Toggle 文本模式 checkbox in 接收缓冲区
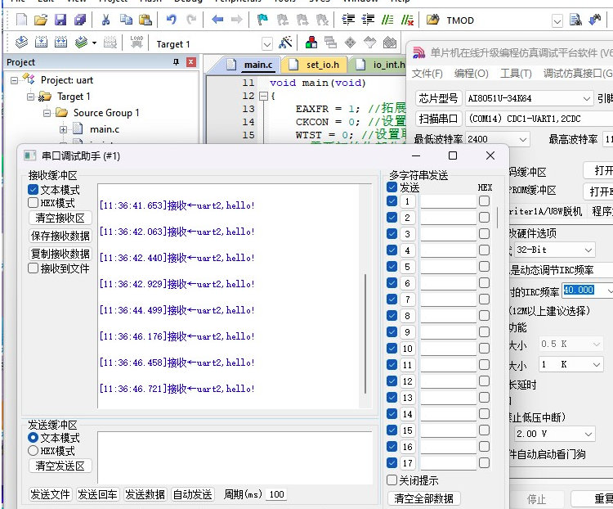 [x=34, y=190]
